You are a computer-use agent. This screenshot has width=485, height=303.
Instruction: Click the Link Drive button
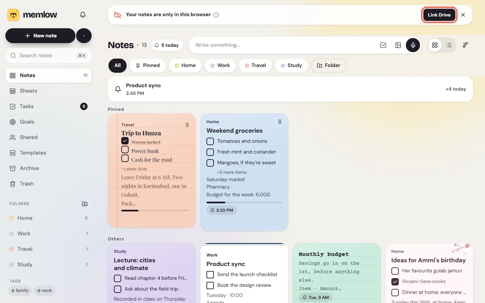pyautogui.click(x=439, y=15)
